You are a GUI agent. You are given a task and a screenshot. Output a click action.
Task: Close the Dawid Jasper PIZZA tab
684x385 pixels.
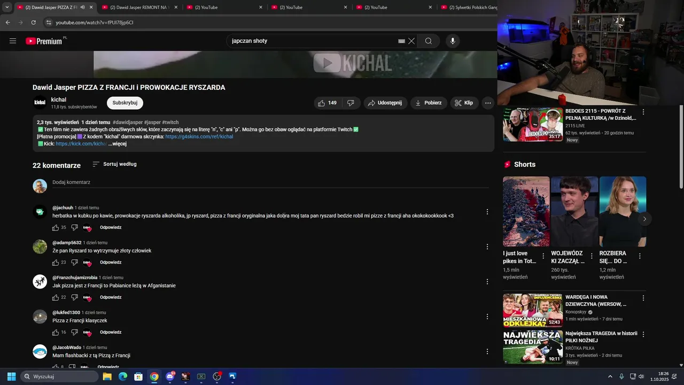pos(91,7)
